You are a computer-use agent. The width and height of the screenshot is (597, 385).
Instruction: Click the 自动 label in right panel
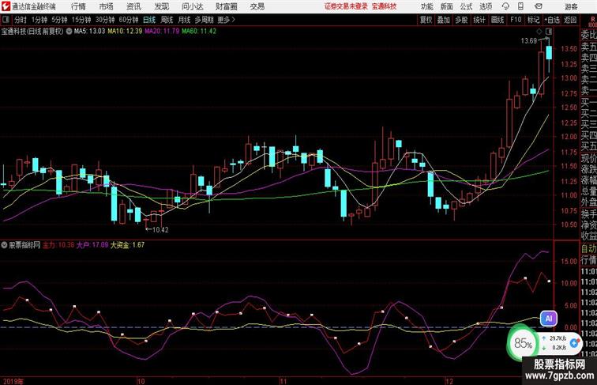click(588, 248)
